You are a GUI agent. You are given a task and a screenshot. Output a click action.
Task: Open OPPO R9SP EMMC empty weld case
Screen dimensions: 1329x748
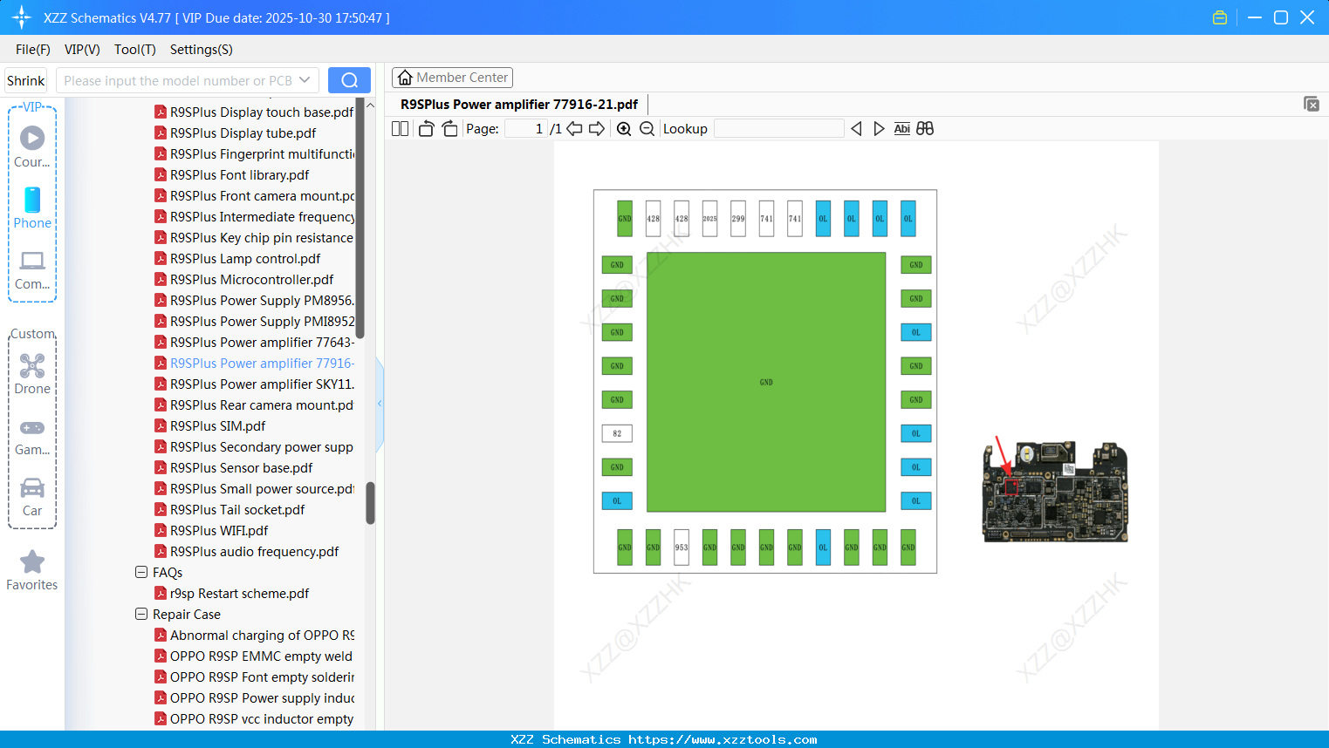pos(254,656)
